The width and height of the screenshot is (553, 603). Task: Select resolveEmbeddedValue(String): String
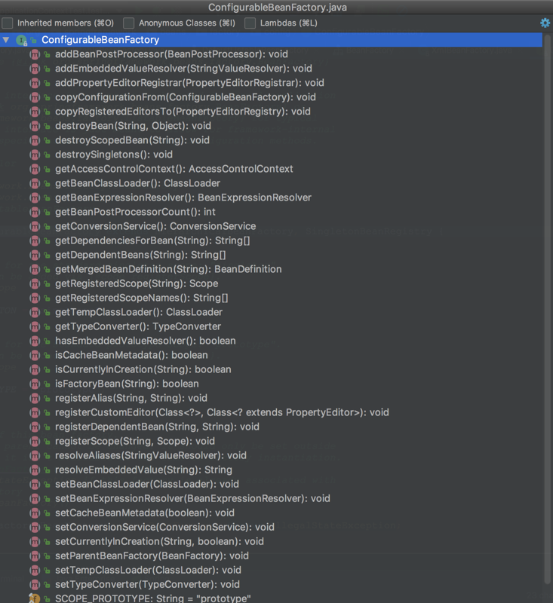tap(143, 470)
